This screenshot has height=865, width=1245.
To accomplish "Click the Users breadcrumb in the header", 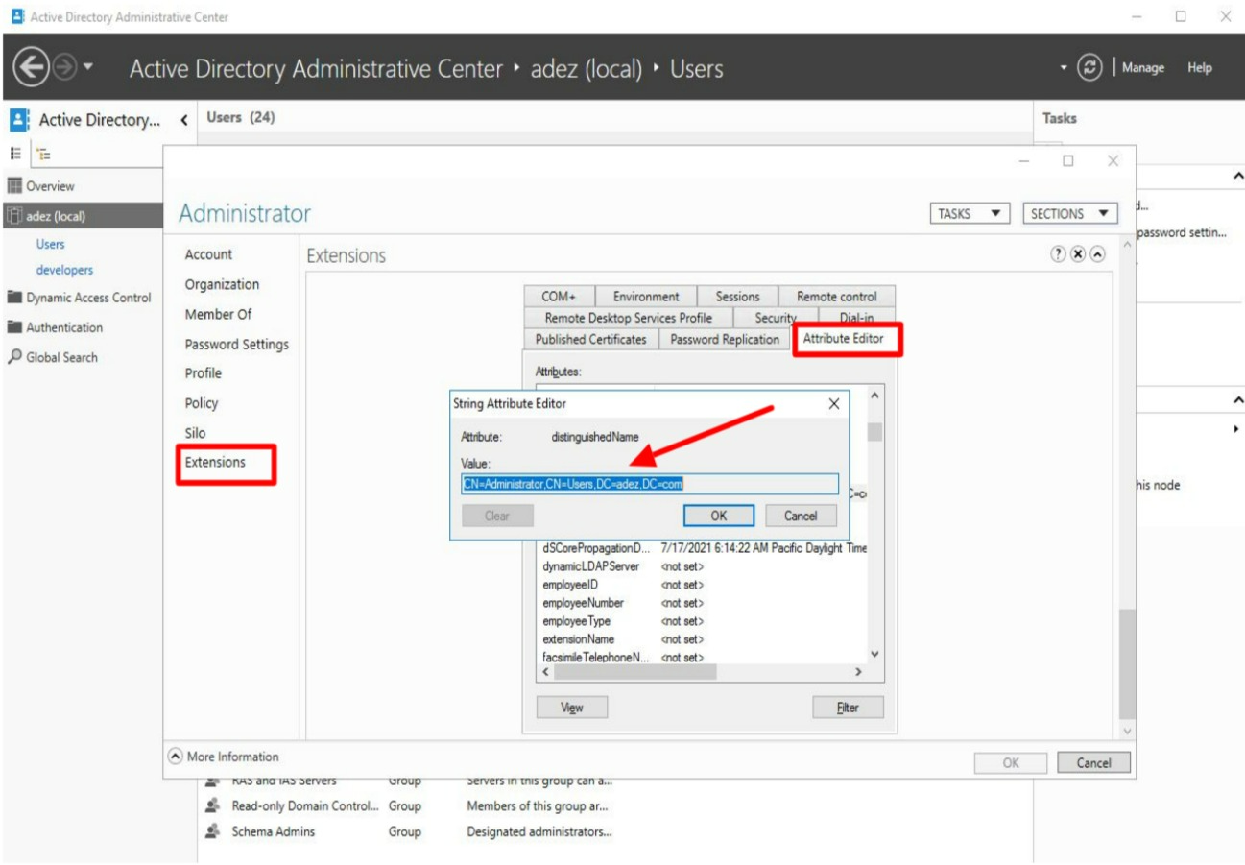I will pyautogui.click(x=698, y=69).
